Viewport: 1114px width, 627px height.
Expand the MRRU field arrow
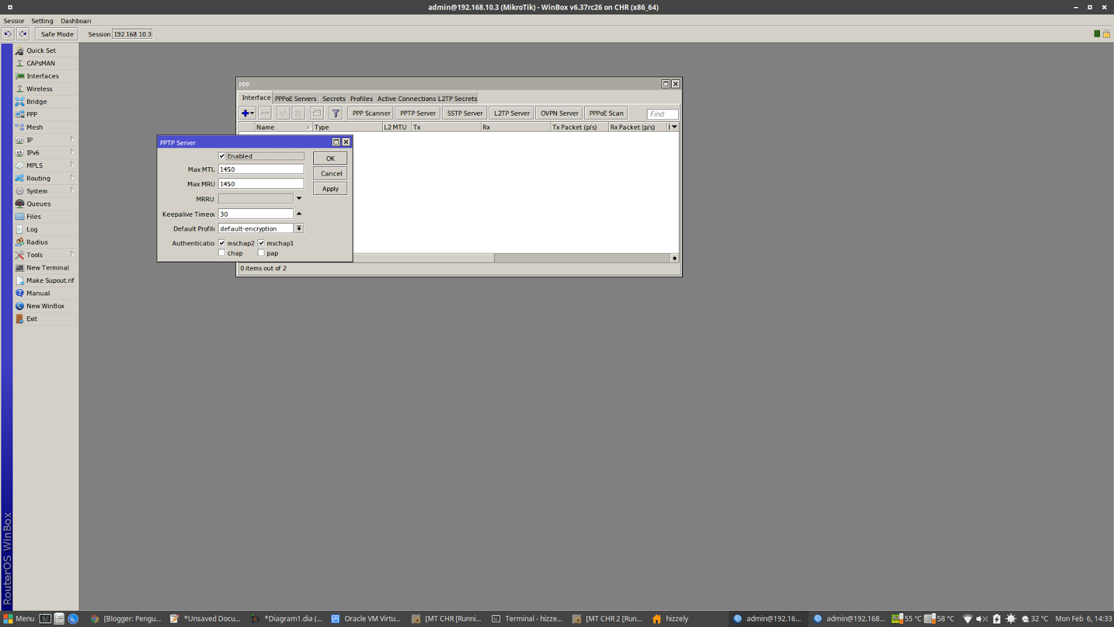click(299, 199)
